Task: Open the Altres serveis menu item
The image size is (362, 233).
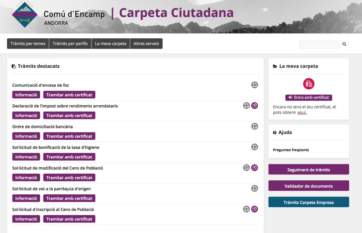Action: [x=146, y=43]
